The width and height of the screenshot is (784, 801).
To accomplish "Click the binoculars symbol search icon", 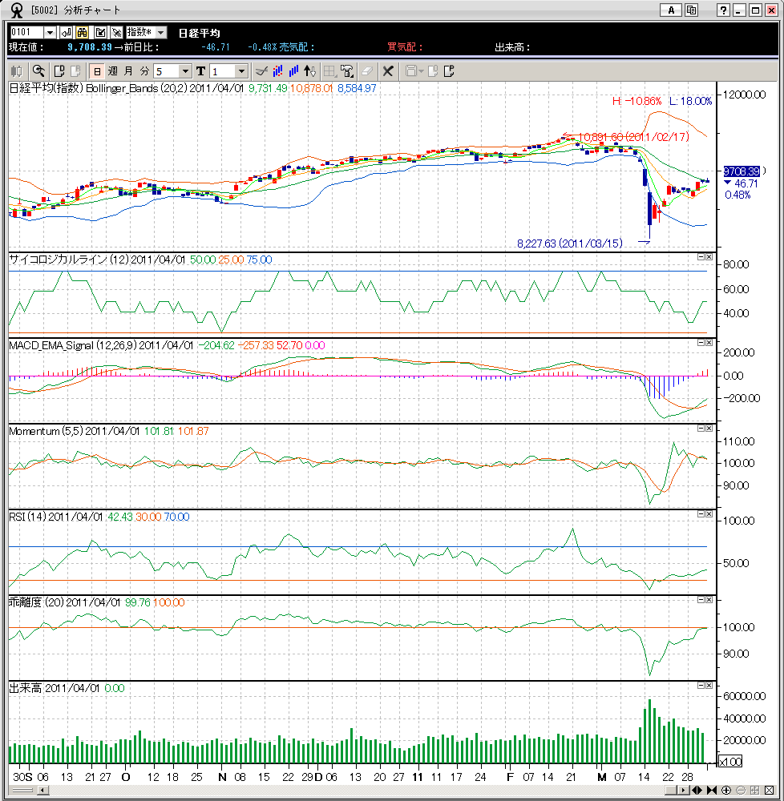I will pyautogui.click(x=82, y=32).
